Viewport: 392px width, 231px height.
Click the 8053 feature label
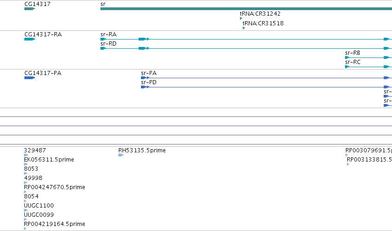(31, 168)
